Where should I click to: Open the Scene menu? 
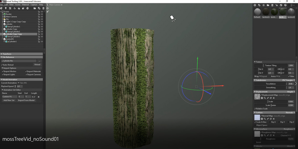click(x=18, y=5)
